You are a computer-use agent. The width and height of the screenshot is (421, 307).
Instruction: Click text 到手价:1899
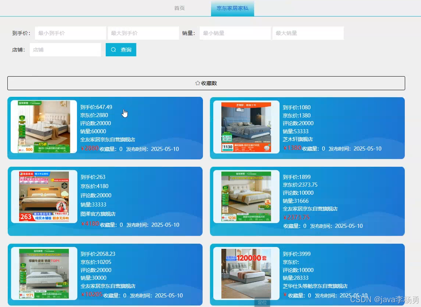coord(297,177)
